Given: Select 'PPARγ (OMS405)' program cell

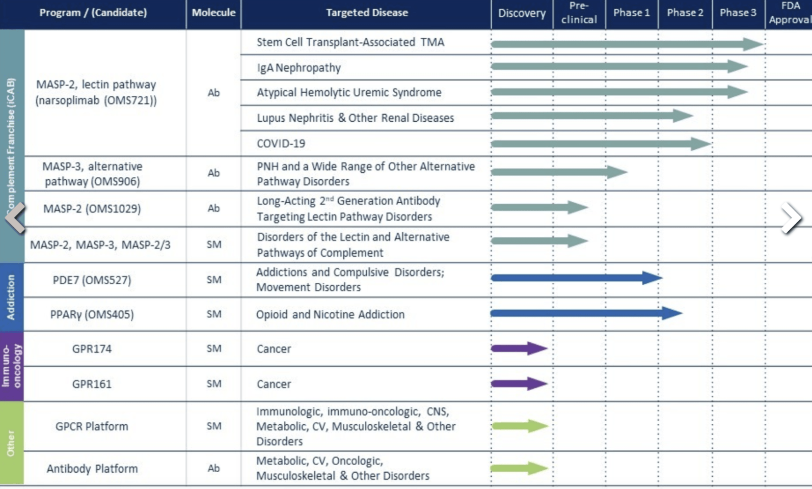Looking at the screenshot, I should pyautogui.click(x=92, y=315).
